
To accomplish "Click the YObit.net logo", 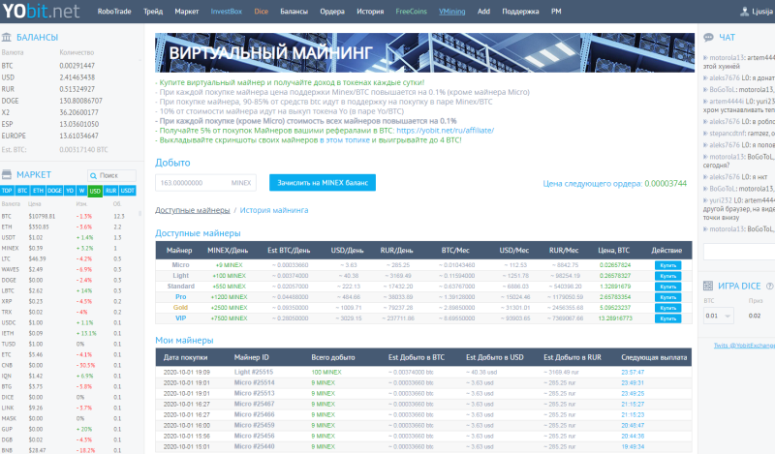I will click(x=42, y=13).
